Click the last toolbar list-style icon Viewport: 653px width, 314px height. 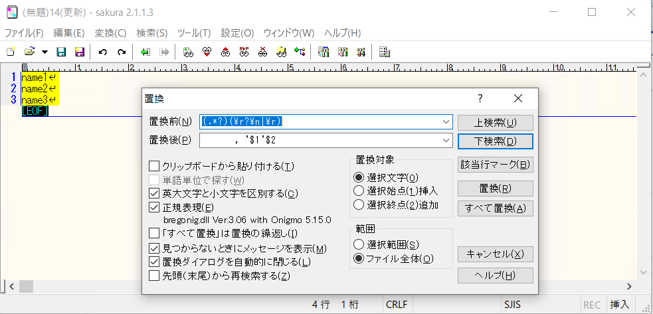pos(385,52)
